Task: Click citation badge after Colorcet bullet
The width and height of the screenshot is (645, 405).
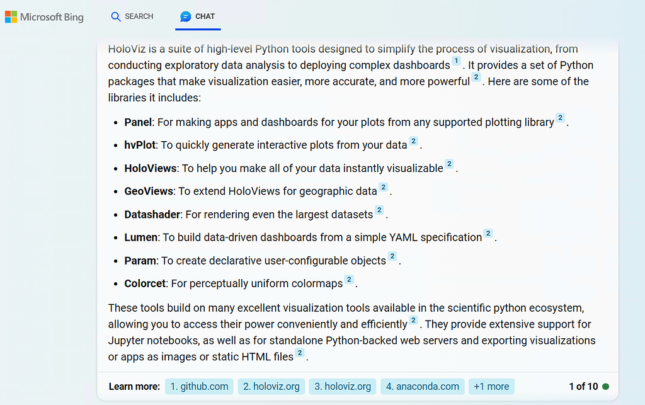Action: pos(348,280)
